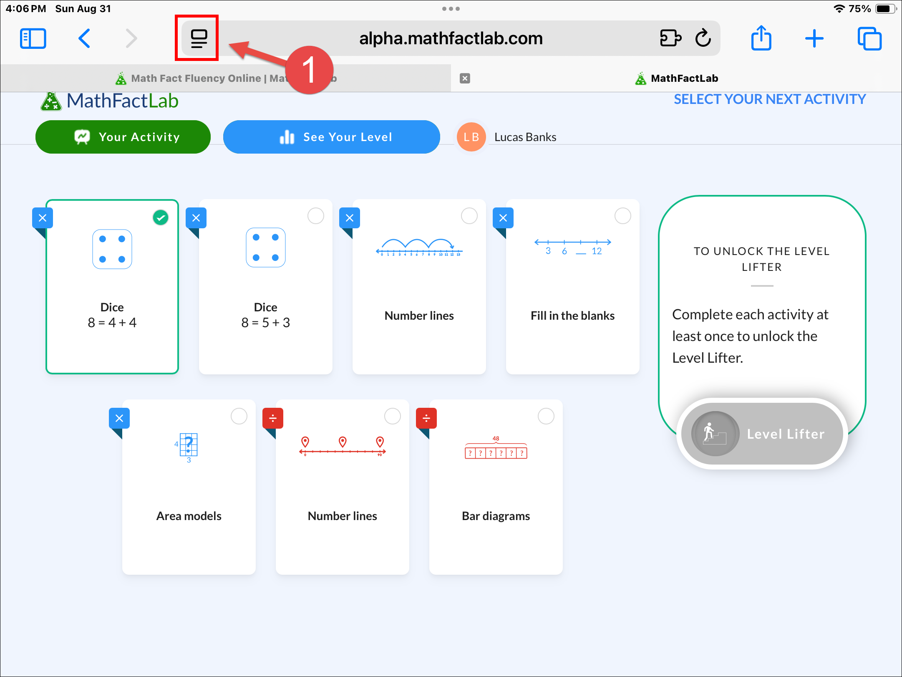The height and width of the screenshot is (677, 902).
Task: Open the Bar diagrams activity title
Action: 496,516
